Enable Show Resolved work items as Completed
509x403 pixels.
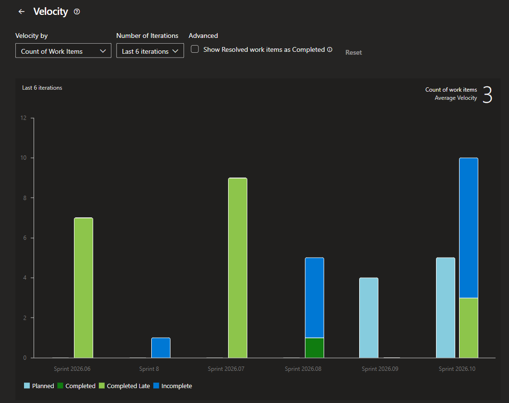pyautogui.click(x=195, y=49)
